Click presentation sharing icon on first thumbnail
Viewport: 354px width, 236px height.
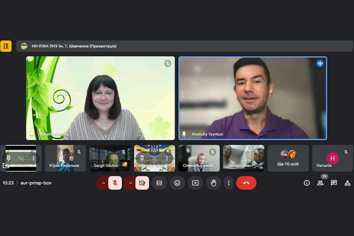click(6, 166)
